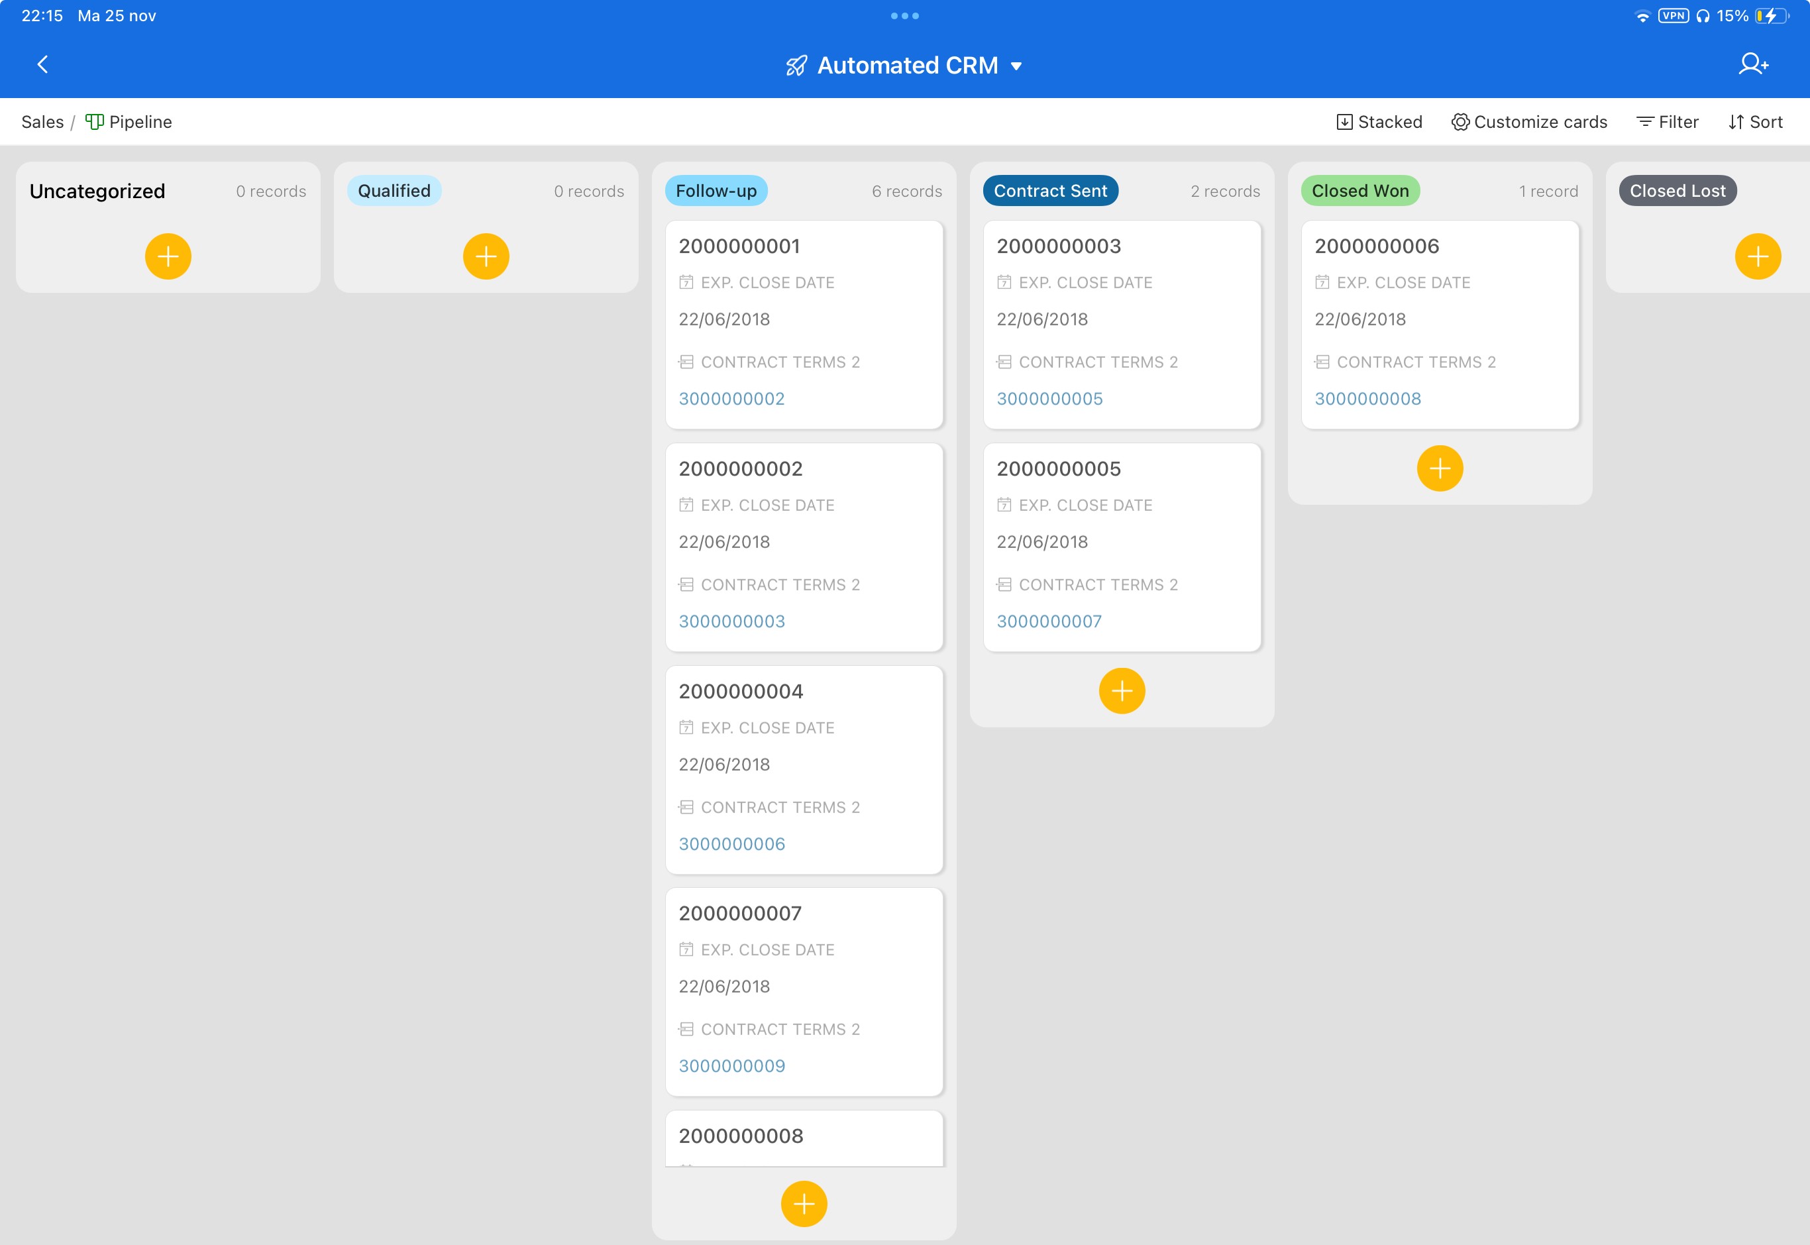The height and width of the screenshot is (1245, 1810).
Task: Go to Sales breadcrumb
Action: [x=42, y=123]
